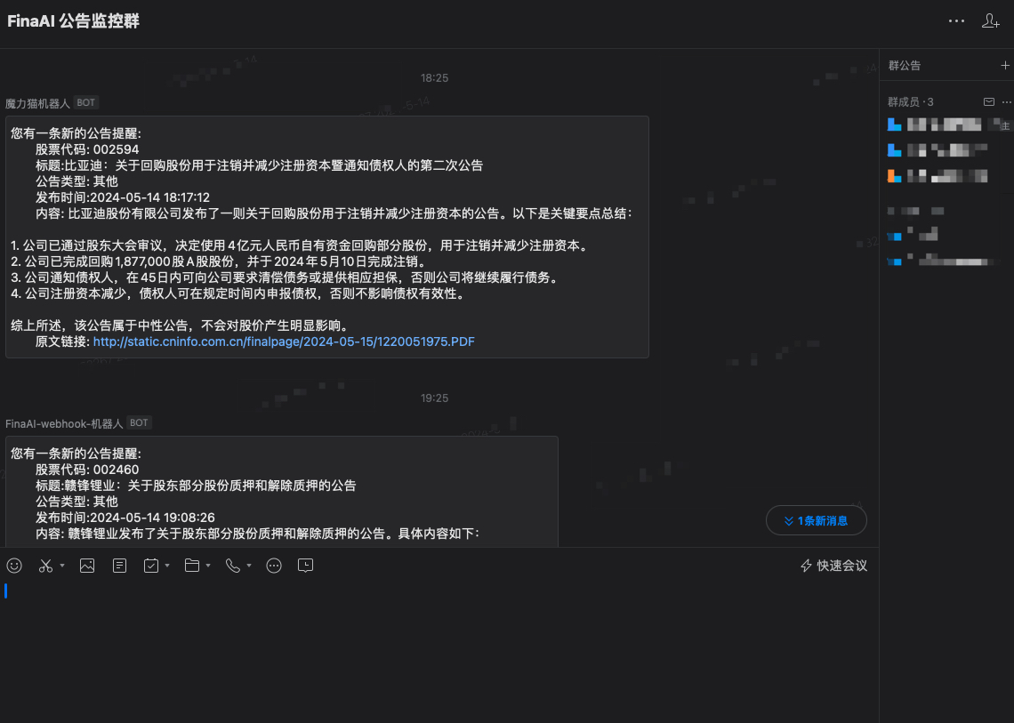Jump to the 1条新消息 notification

point(816,520)
